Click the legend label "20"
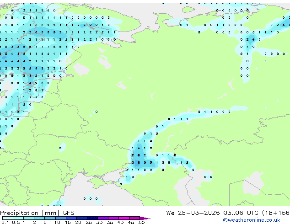 [x=78, y=222]
